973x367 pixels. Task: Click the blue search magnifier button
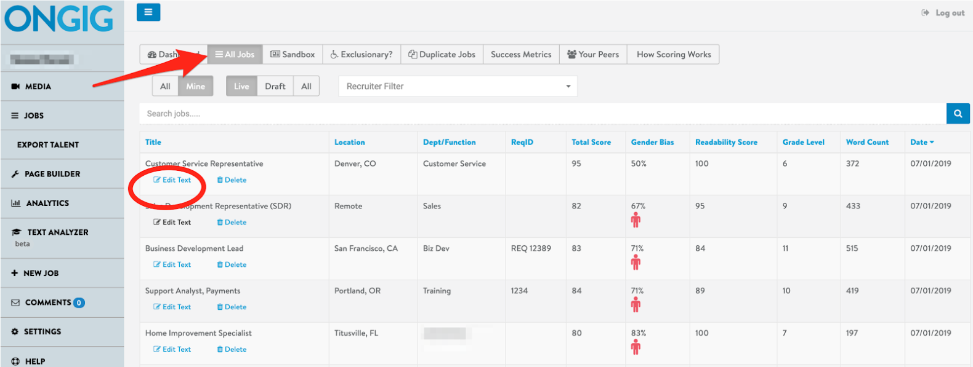(958, 114)
